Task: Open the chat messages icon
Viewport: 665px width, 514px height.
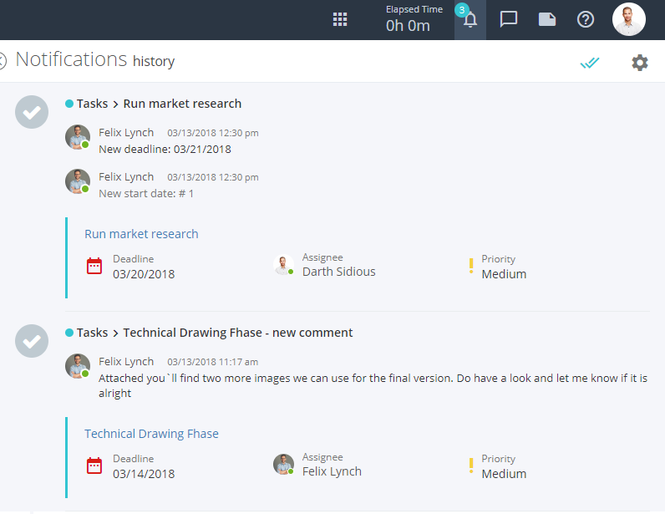Action: (x=509, y=19)
